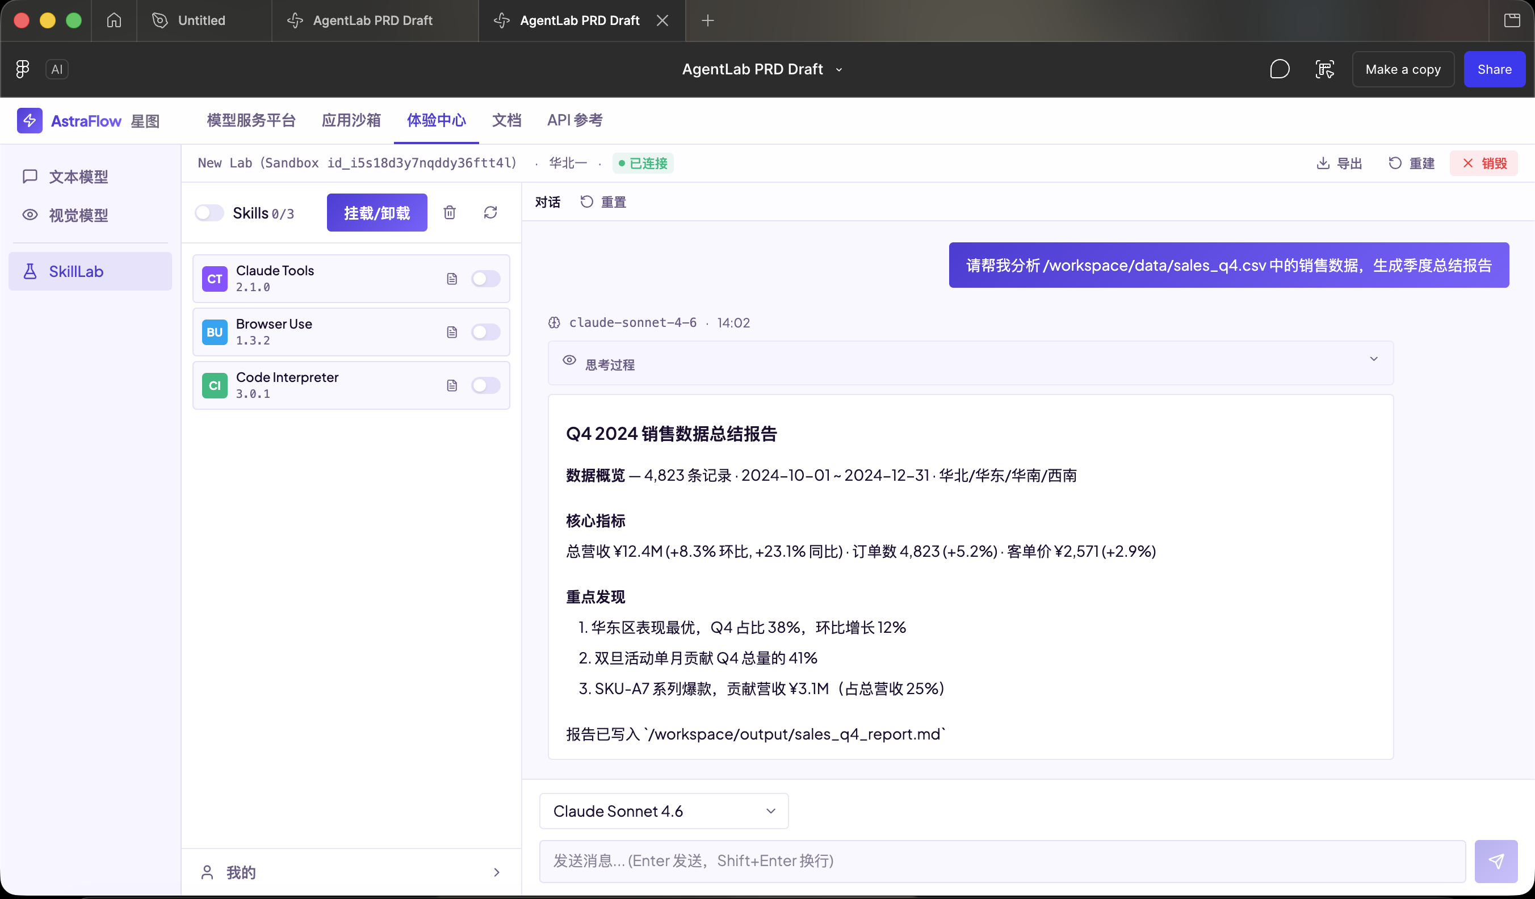Click the 挂载/卸载 button
Screen dimensions: 1535x899
pyautogui.click(x=377, y=213)
